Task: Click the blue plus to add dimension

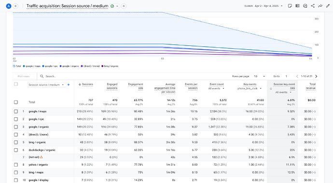Action: [69, 85]
